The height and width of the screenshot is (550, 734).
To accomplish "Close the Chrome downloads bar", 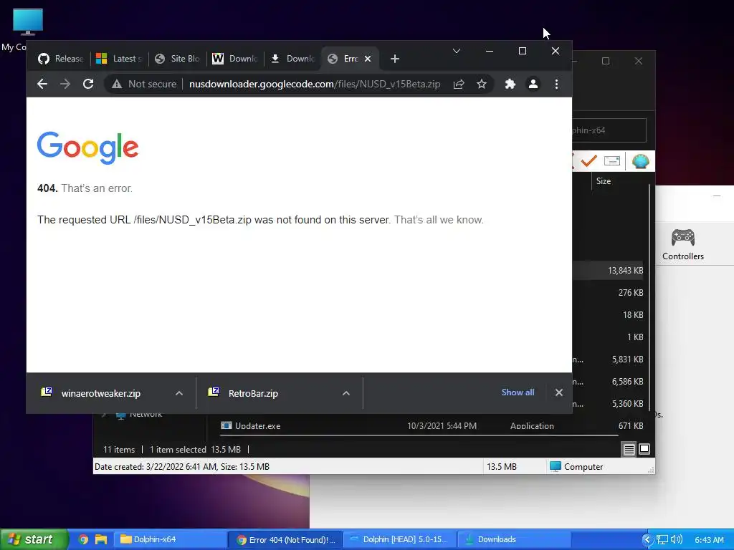I will [x=559, y=393].
